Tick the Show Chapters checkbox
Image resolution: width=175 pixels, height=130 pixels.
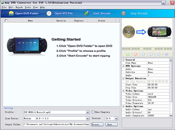93,112
